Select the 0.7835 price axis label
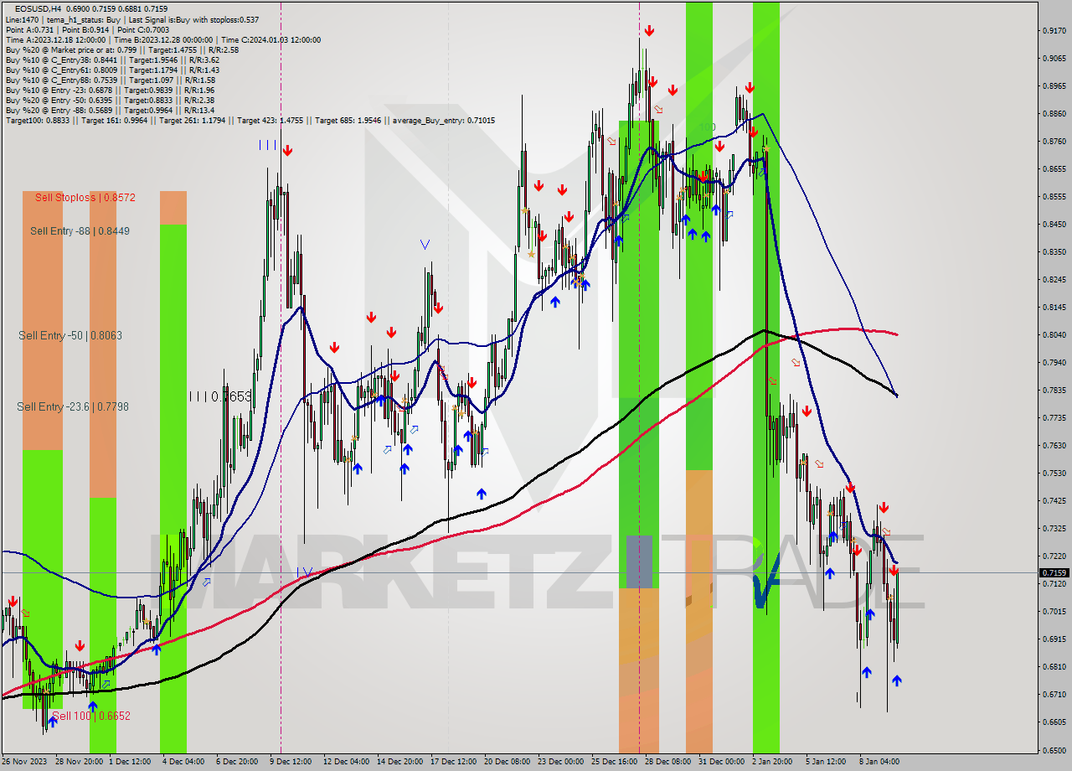This screenshot has height=771, width=1072. coord(1054,391)
